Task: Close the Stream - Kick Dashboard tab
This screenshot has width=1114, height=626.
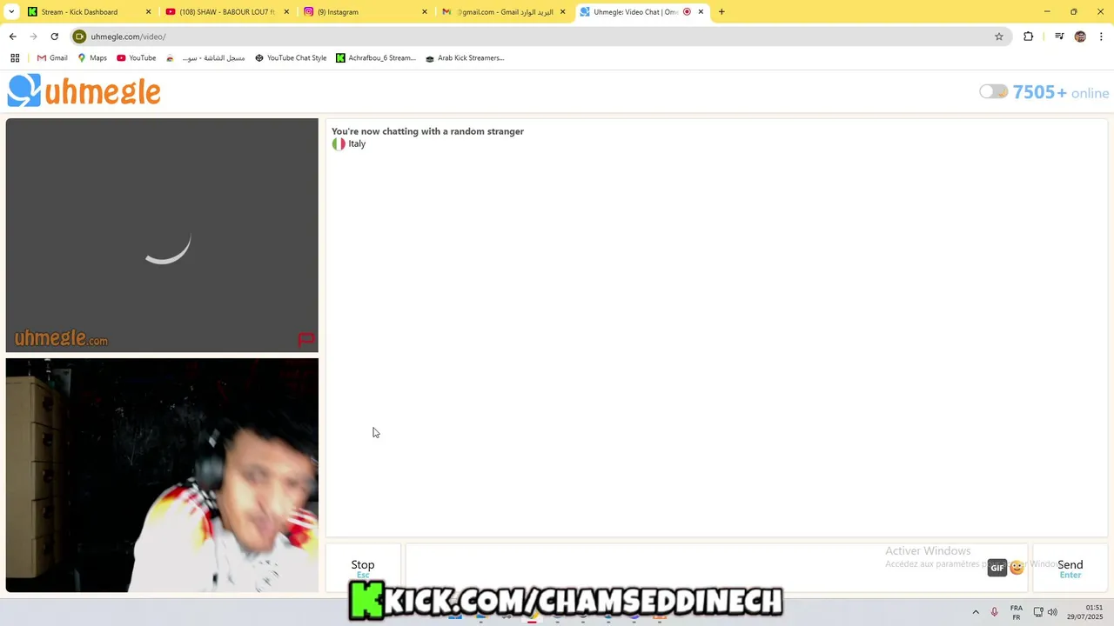Action: click(x=148, y=12)
